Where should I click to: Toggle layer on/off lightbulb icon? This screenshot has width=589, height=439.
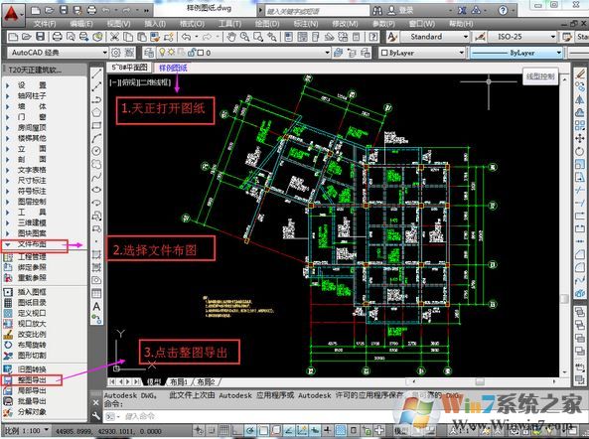point(162,53)
